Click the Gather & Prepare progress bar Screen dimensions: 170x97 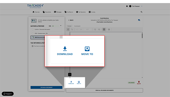(x=56, y=26)
